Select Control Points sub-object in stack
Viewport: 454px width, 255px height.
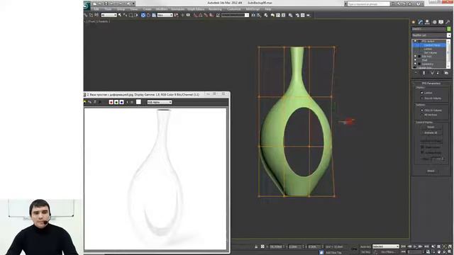(432, 45)
